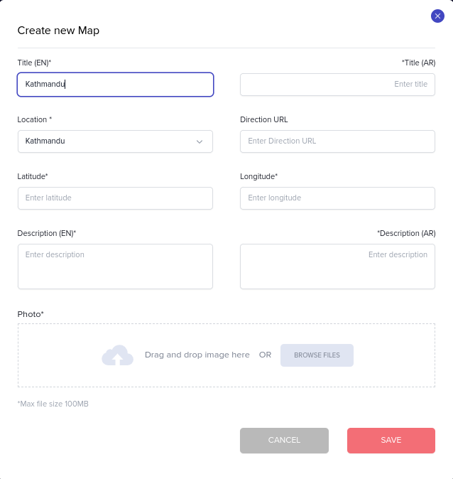Click the "Photo" section label
The height and width of the screenshot is (479, 453).
[x=31, y=314]
